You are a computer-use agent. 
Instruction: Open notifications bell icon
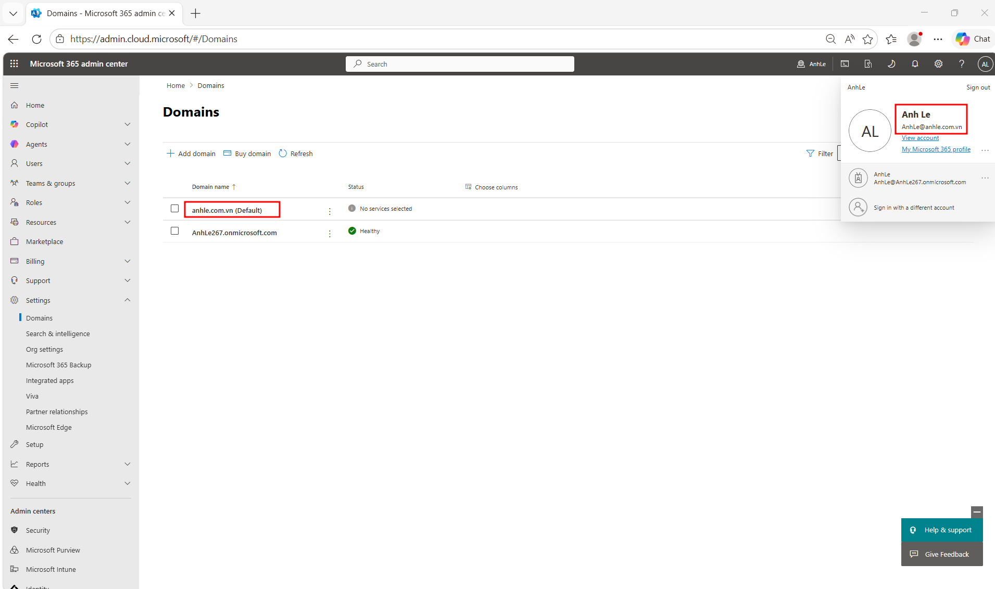[x=915, y=63]
